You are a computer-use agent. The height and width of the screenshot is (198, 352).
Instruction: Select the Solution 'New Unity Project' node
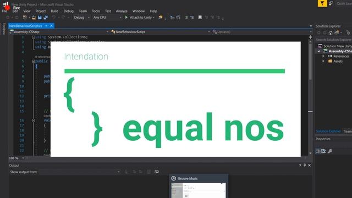pyautogui.click(x=335, y=46)
